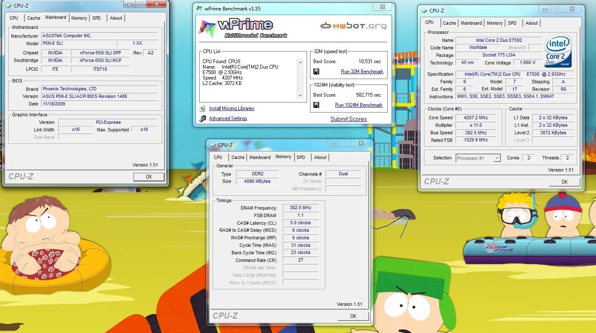
Task: Open SPD tab in Memory window
Action: (x=301, y=157)
